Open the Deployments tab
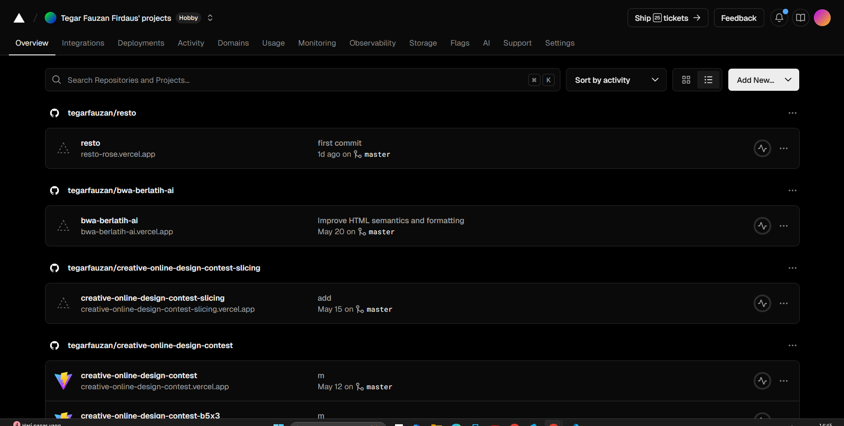The image size is (844, 426). tap(141, 43)
